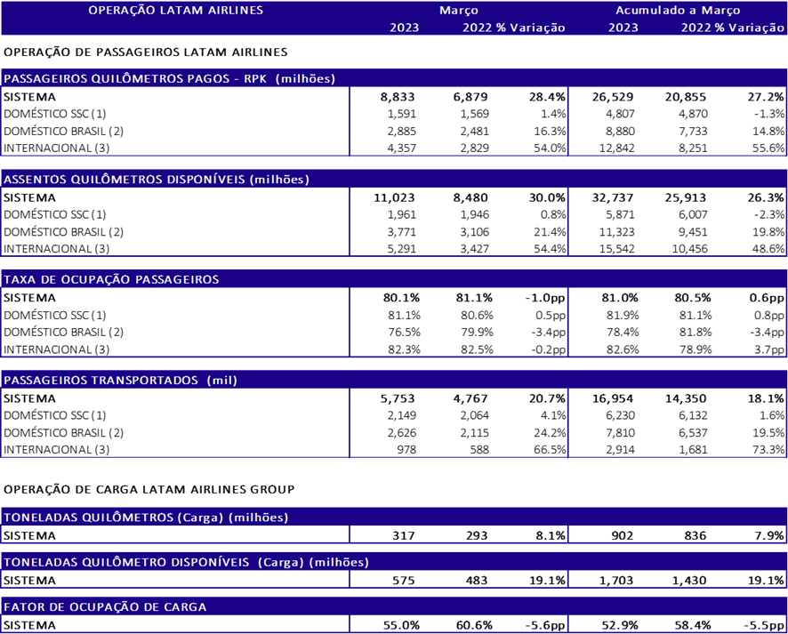Select % Variação under the Março group
Screen dimensions: 788x634
coord(531,28)
